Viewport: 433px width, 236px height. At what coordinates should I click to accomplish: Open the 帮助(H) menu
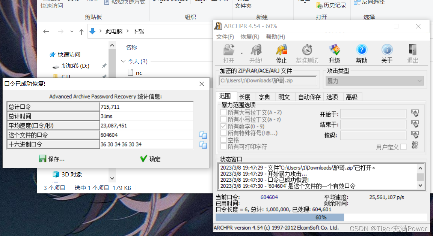click(x=276, y=37)
